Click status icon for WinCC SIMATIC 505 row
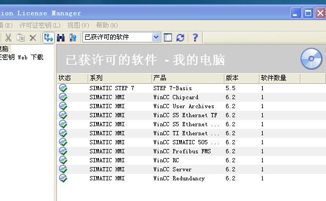The height and width of the screenshot is (201, 326). 63,142
